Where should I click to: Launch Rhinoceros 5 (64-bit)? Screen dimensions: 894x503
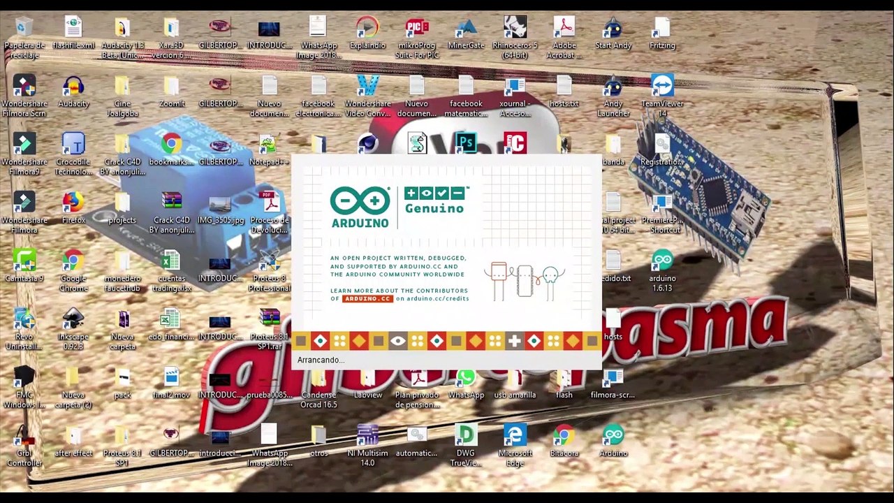point(515,38)
